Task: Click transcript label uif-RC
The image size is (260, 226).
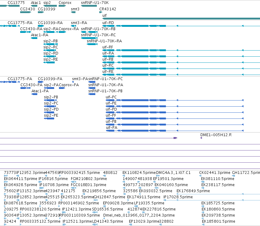Action: click(108, 65)
